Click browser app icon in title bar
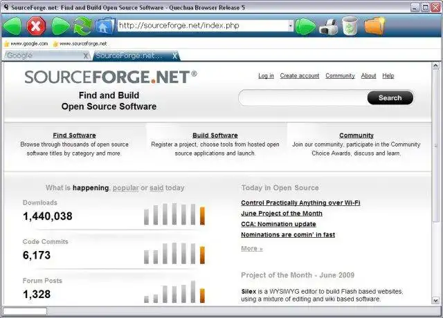The width and height of the screenshot is (443, 318). (x=6, y=7)
